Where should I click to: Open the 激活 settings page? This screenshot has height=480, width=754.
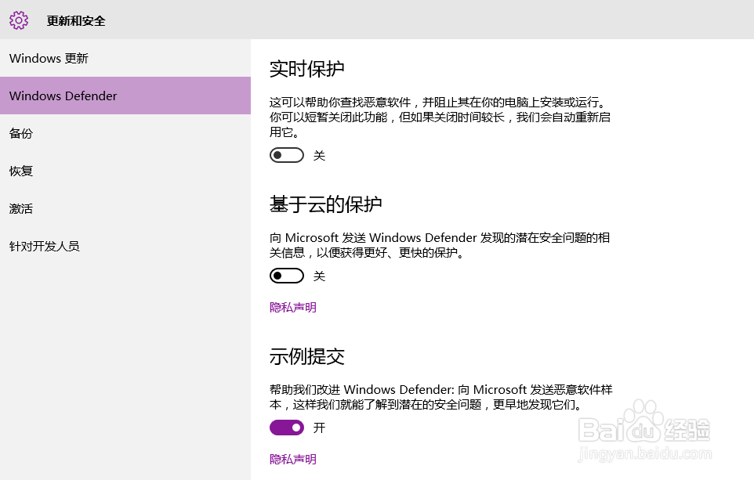tap(20, 208)
